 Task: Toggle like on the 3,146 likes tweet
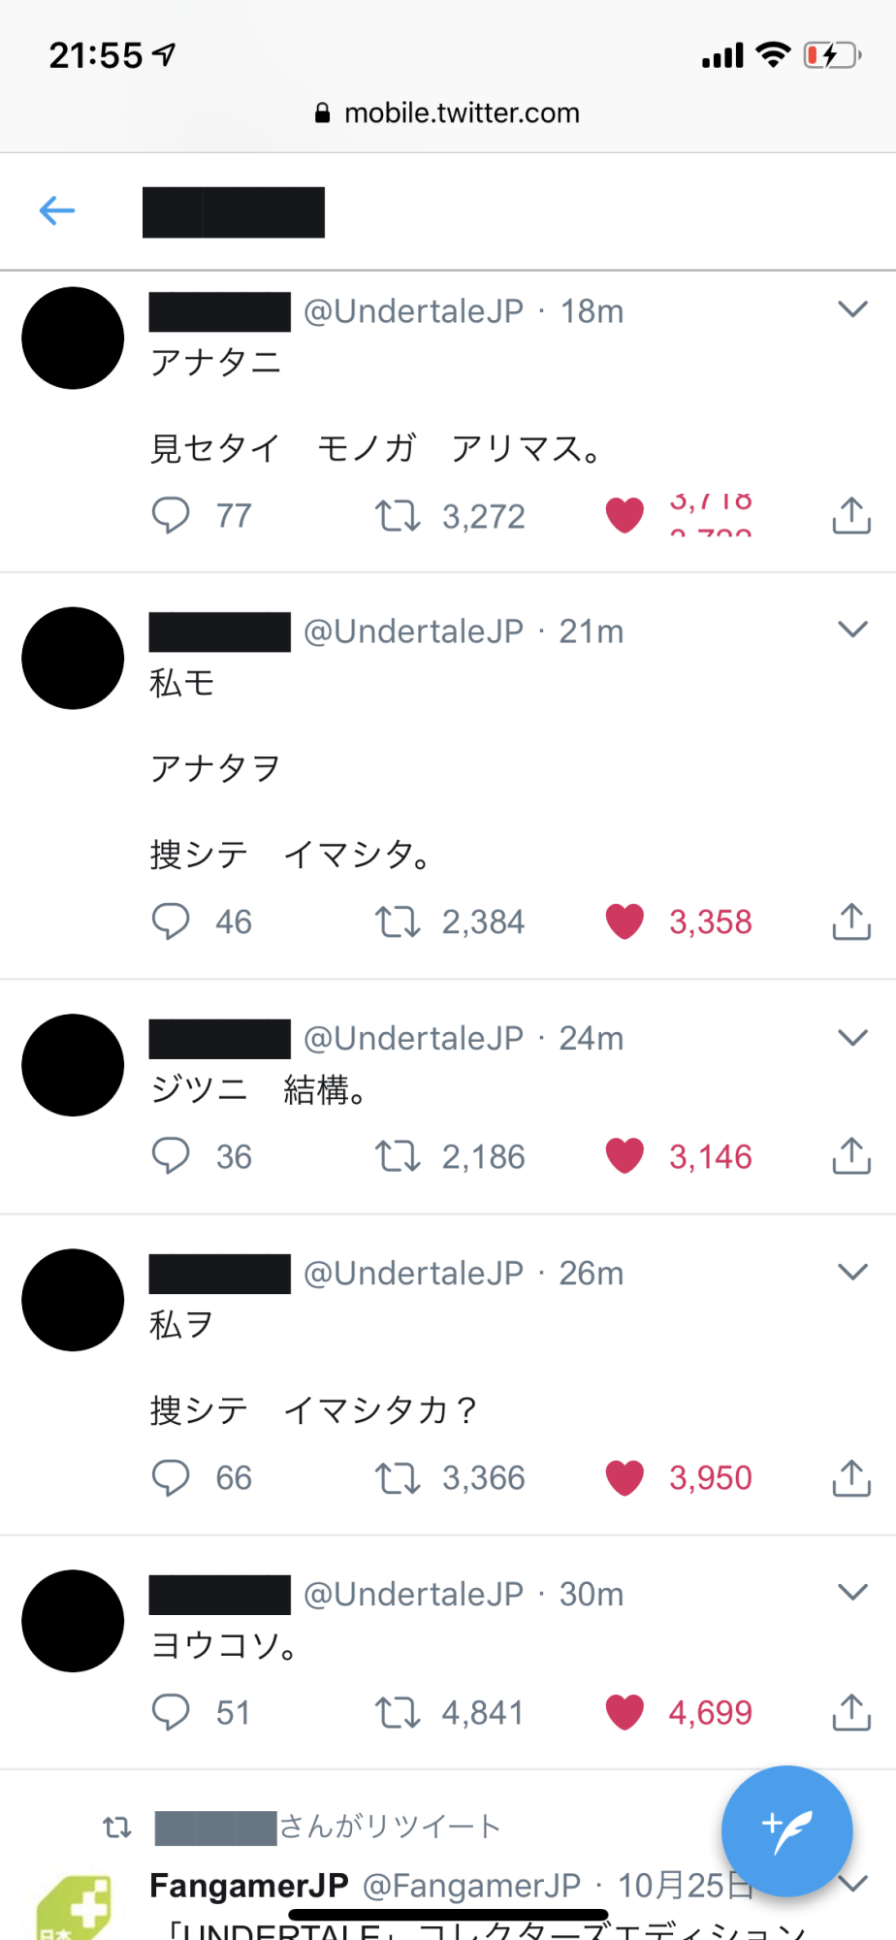(624, 1156)
